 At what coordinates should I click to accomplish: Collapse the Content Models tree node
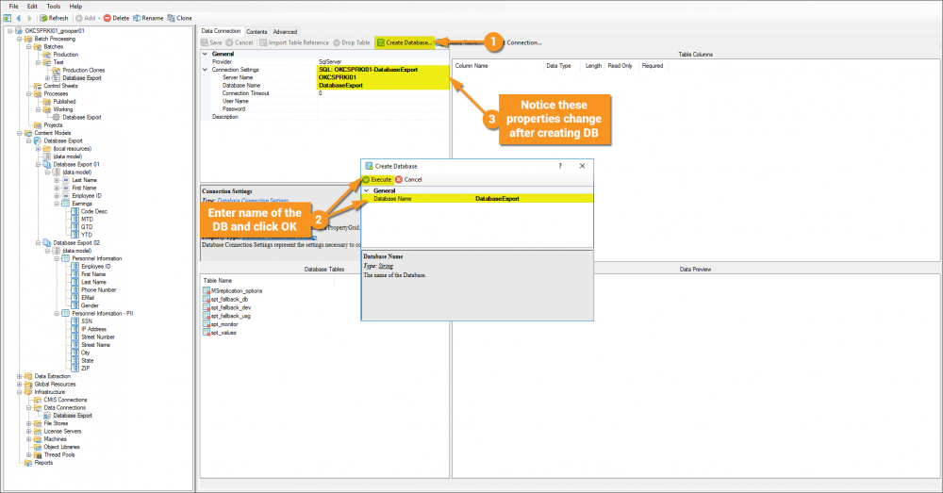point(20,133)
